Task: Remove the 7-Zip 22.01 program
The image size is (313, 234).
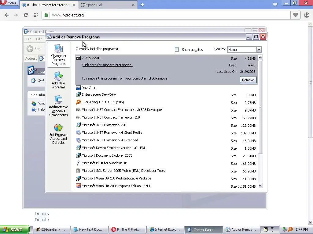Action: [x=248, y=80]
